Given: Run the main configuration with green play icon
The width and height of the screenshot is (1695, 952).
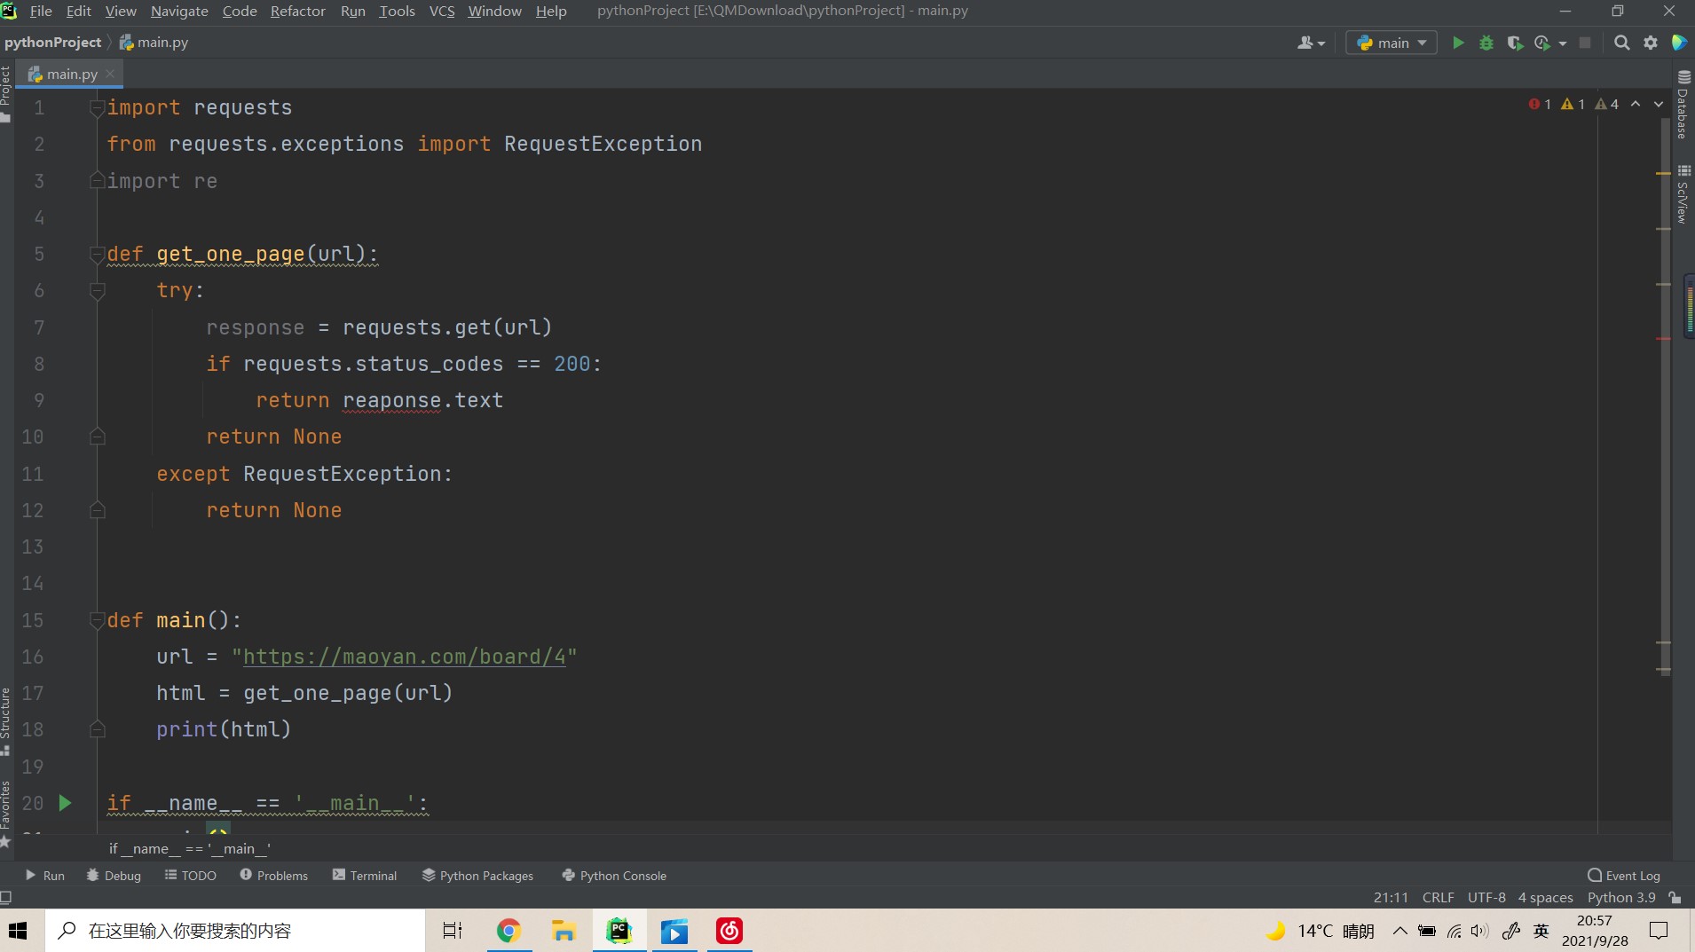Looking at the screenshot, I should point(1457,43).
